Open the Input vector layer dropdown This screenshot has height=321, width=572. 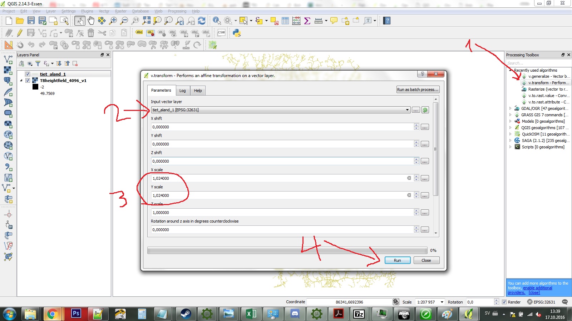(x=407, y=110)
